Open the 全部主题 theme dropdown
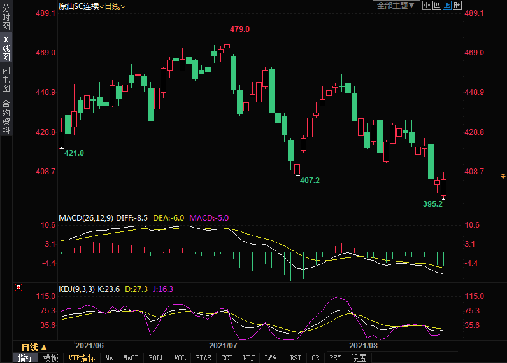507x363 pixels. (396, 6)
